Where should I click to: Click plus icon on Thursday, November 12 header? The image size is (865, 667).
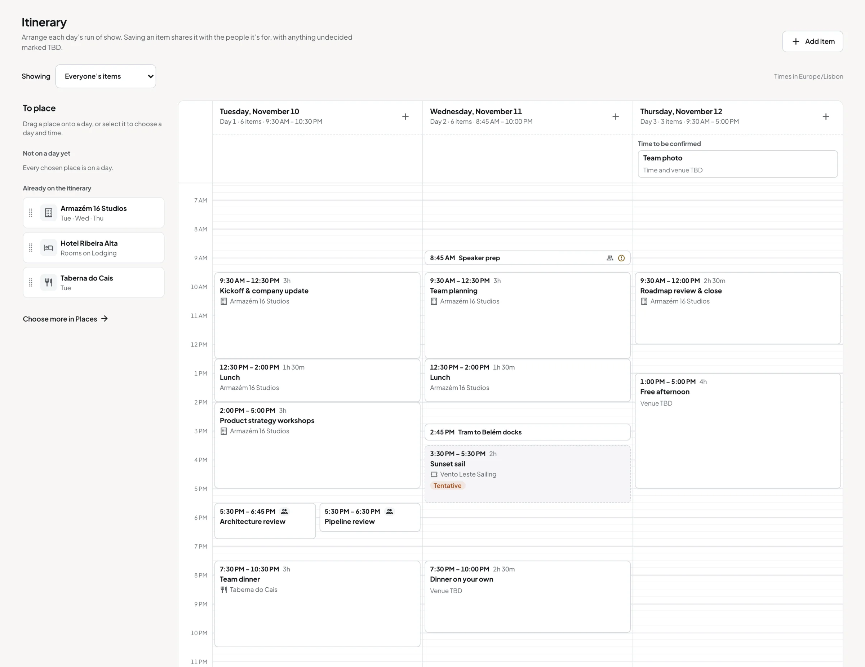click(826, 116)
